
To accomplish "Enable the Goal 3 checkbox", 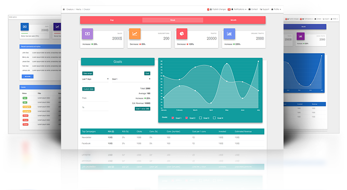I will tap(200, 118).
